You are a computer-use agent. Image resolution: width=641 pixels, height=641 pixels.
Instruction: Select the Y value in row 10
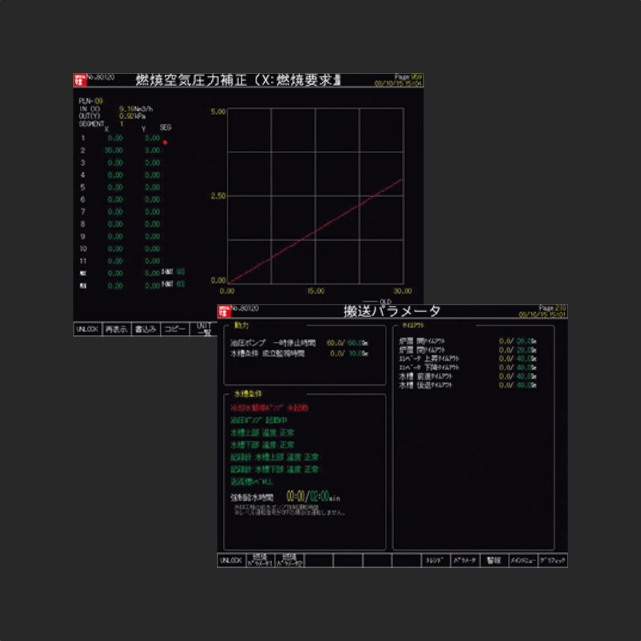pos(152,248)
